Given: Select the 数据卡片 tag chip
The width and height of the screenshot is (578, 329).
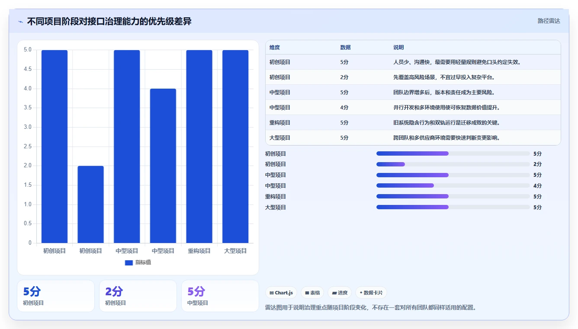Looking at the screenshot, I should click(x=371, y=293).
